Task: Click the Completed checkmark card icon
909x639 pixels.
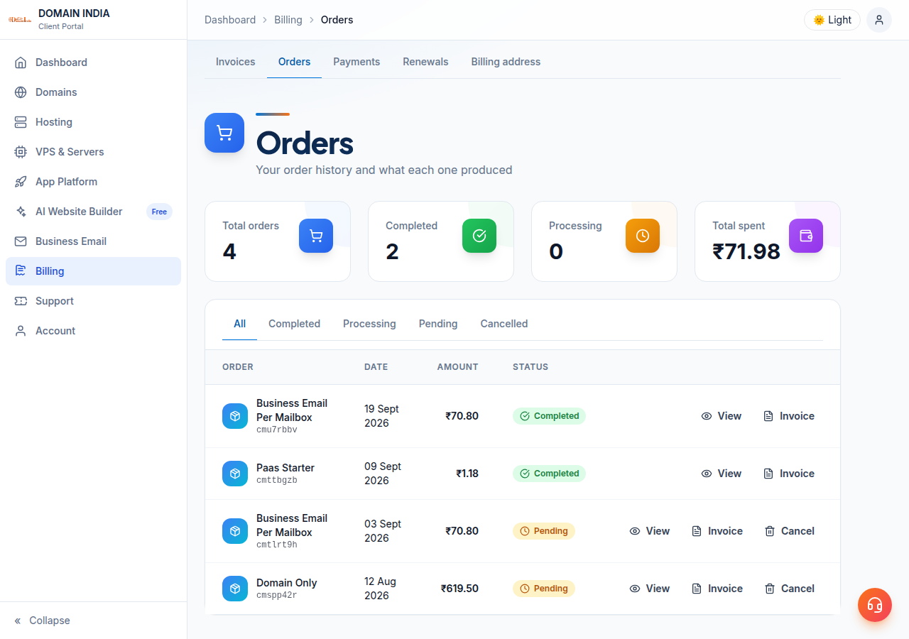Action: (x=479, y=236)
